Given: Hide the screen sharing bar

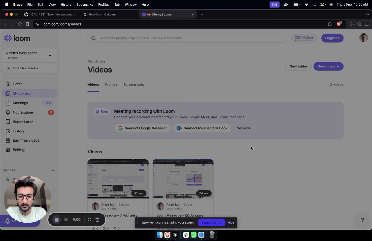Looking at the screenshot, I should [x=231, y=222].
